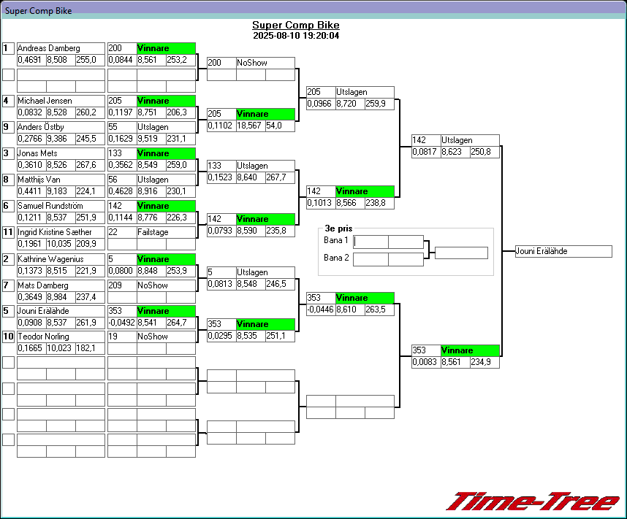Click the reaction time 0,4691 cell
627x519 pixels.
click(x=31, y=60)
